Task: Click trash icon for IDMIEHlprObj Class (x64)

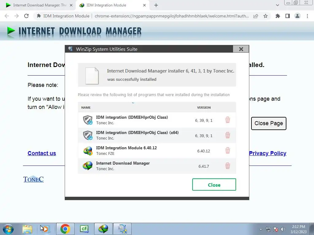Action: click(x=228, y=135)
